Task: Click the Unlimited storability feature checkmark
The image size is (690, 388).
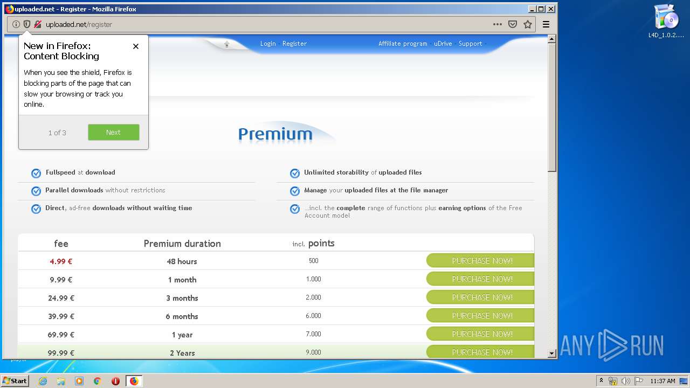Action: [x=295, y=174]
